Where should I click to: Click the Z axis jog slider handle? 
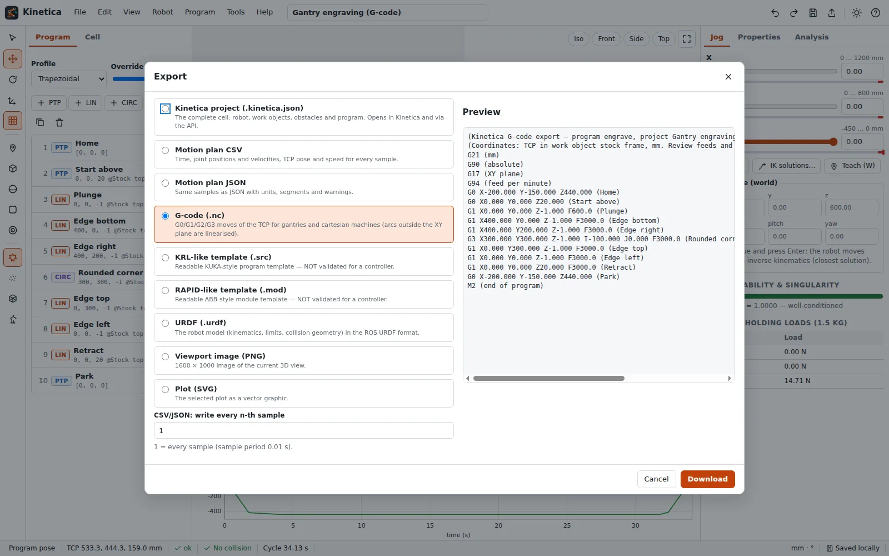pos(833,142)
